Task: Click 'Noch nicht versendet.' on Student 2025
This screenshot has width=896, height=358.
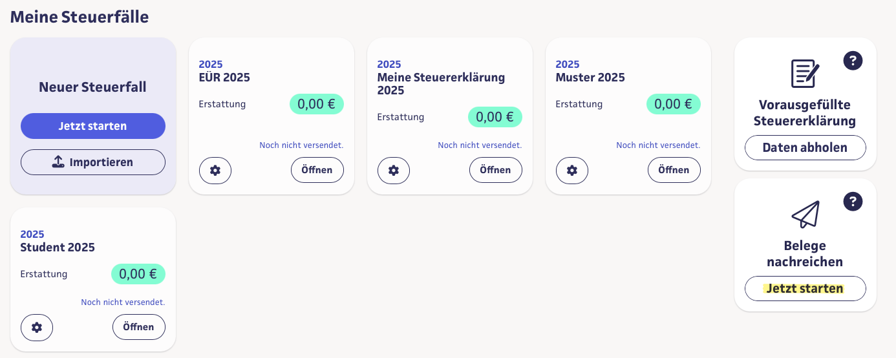Action: point(123,302)
